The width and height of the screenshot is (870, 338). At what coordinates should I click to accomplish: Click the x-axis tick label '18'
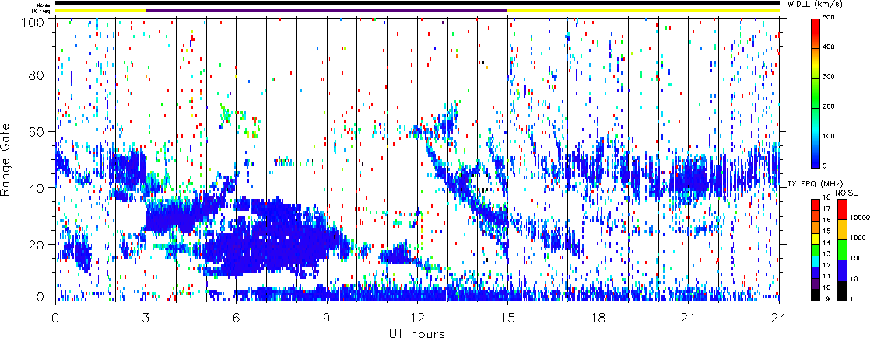pos(598,316)
